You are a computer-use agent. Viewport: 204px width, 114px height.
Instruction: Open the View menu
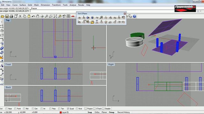point(8,5)
